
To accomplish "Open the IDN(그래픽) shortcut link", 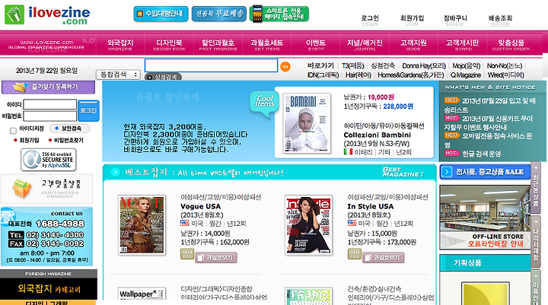I will click(323, 75).
